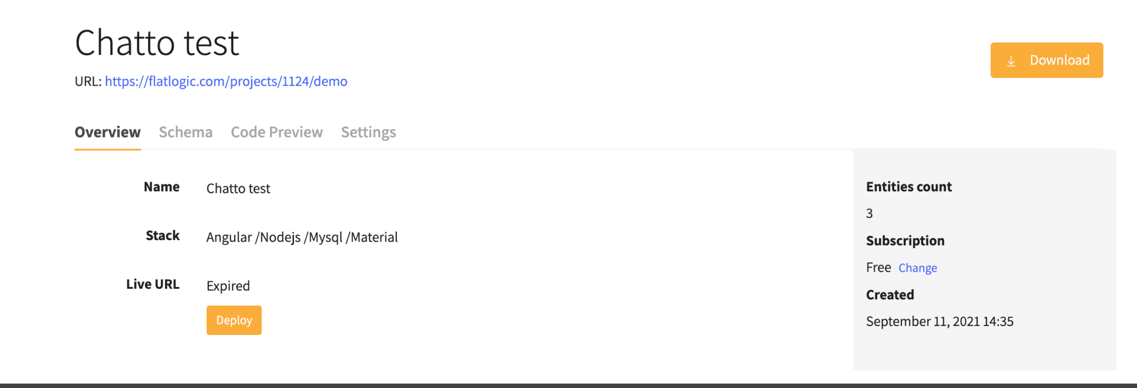Image resolution: width=1137 pixels, height=388 pixels.
Task: Open the project demo URL link
Action: pyautogui.click(x=226, y=81)
